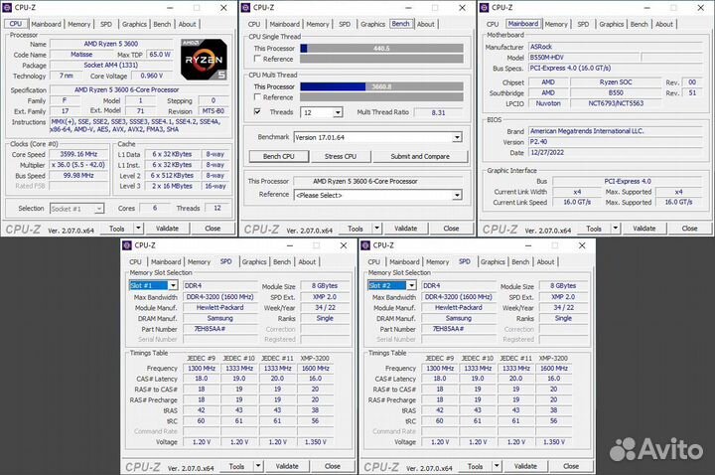Expand the Tools arrow in the Slot #1 SPD window
Image resolution: width=715 pixels, height=475 pixels.
(x=257, y=466)
